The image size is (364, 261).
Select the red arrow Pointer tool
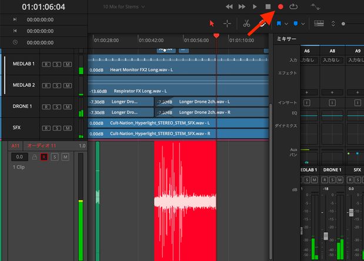point(212,24)
